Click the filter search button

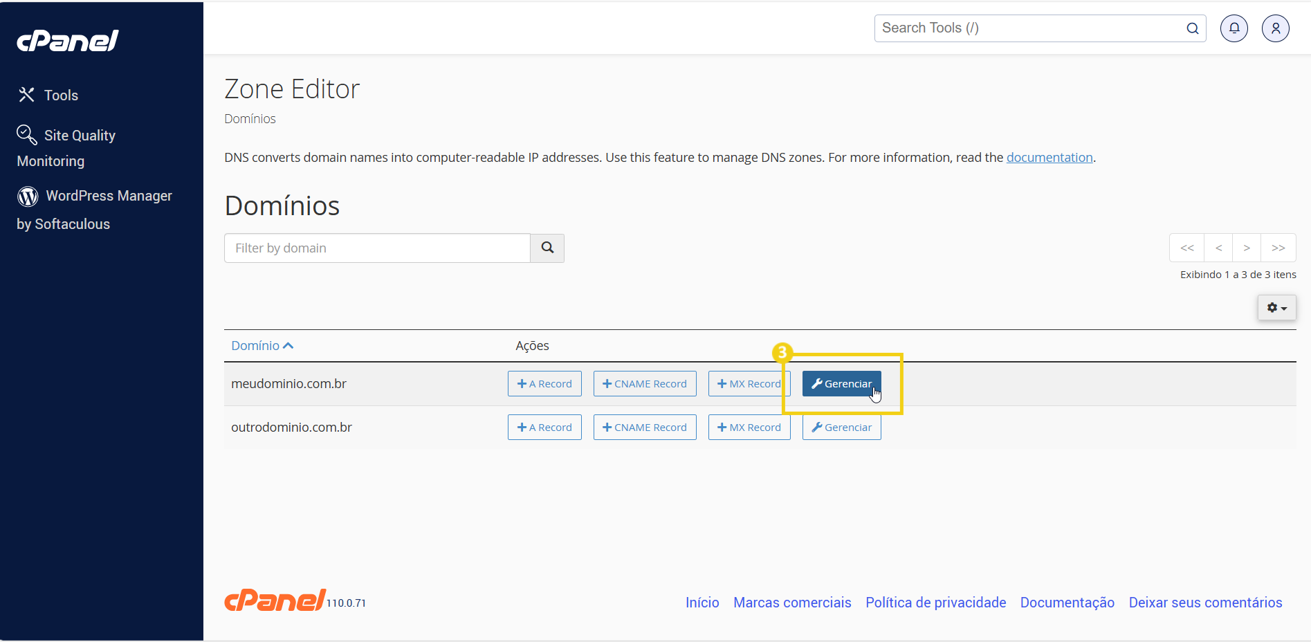coord(547,248)
